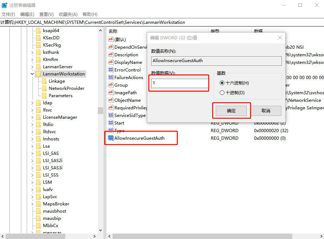Click the FailureActions binary value icon

coord(111,77)
